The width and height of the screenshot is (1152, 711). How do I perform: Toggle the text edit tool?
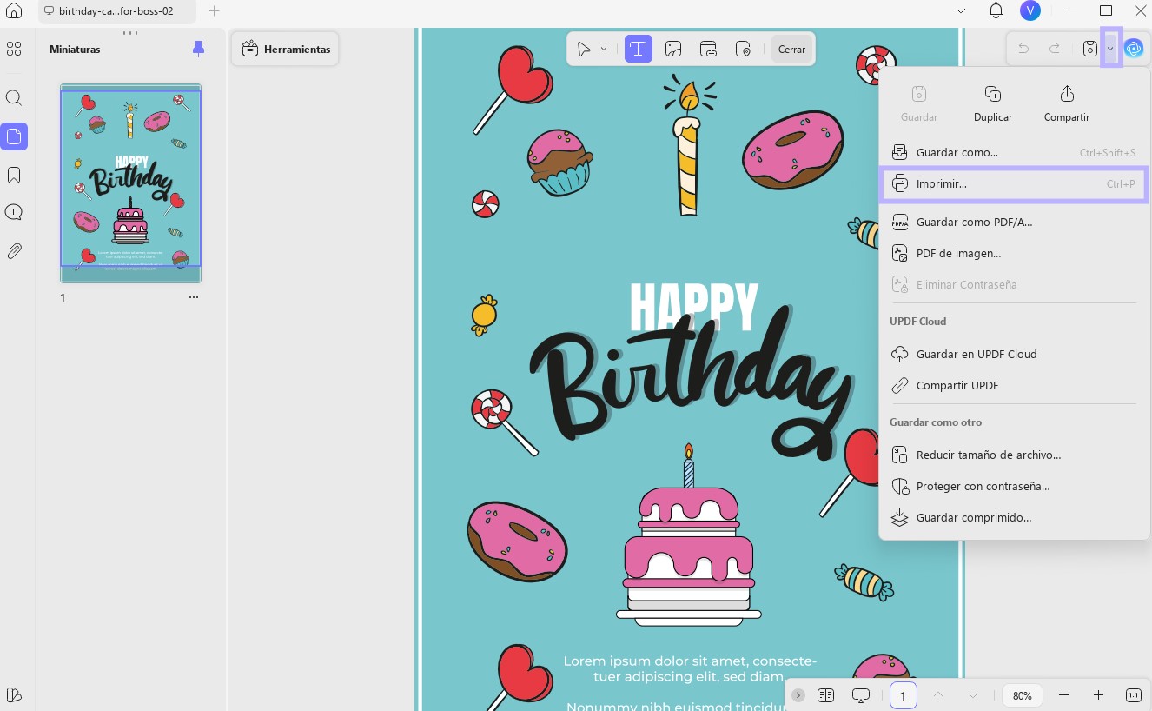point(639,50)
